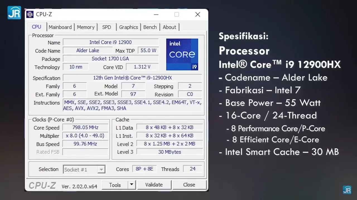
Task: Click the Close button
Action: click(x=189, y=184)
